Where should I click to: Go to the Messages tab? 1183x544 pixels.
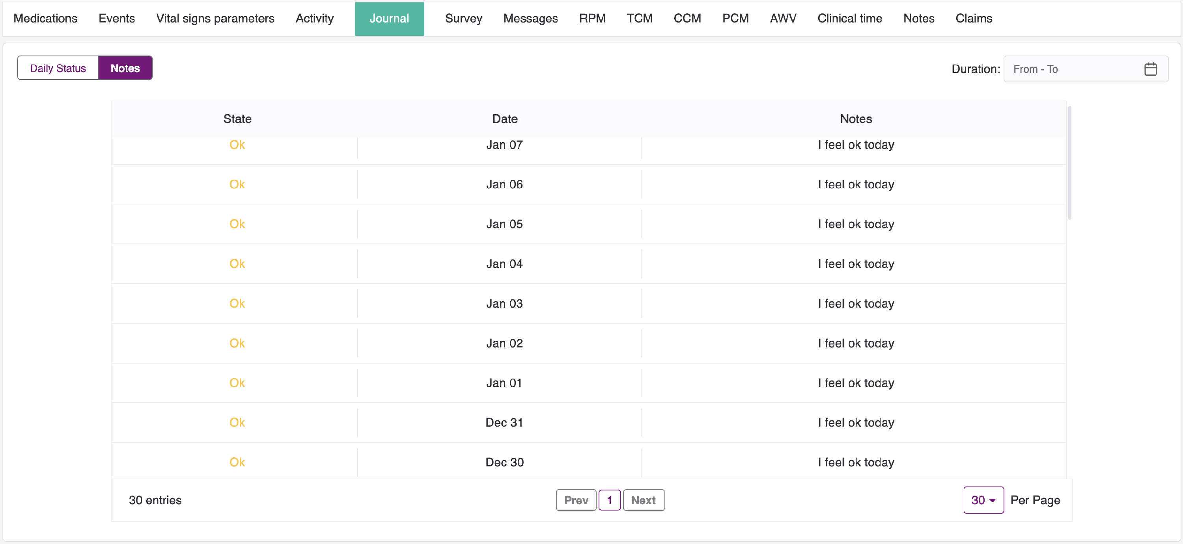pyautogui.click(x=530, y=19)
